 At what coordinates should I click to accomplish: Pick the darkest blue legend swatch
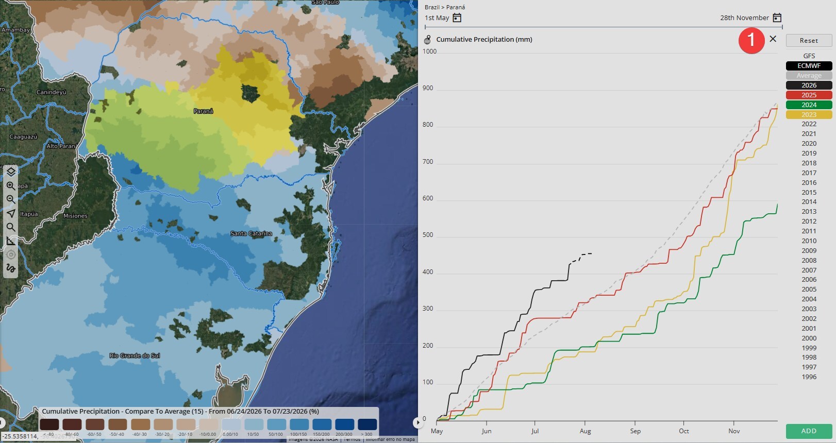tap(367, 424)
